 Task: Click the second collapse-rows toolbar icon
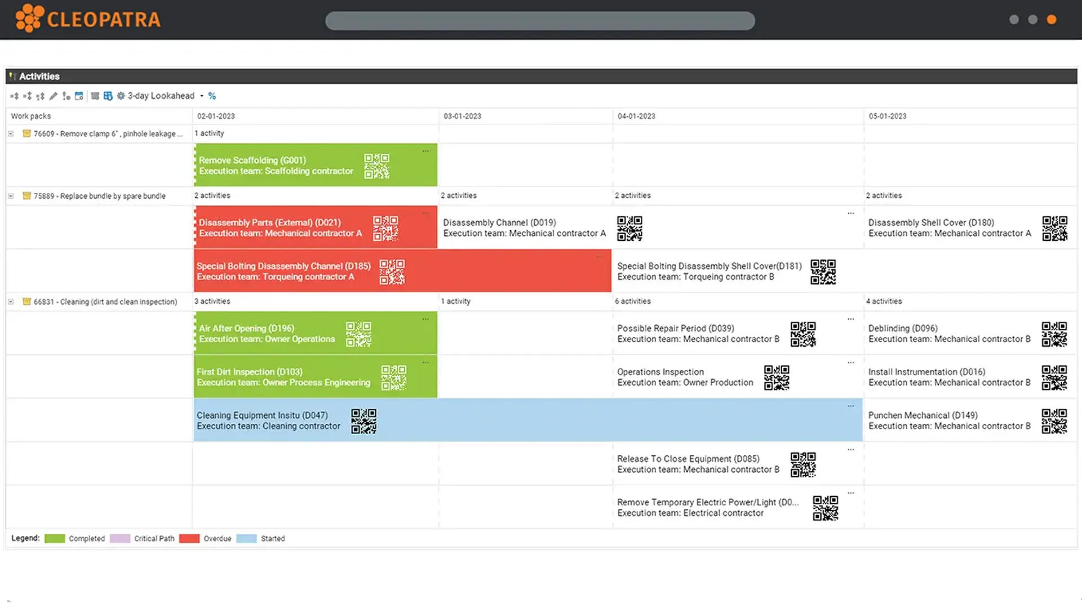[27, 96]
